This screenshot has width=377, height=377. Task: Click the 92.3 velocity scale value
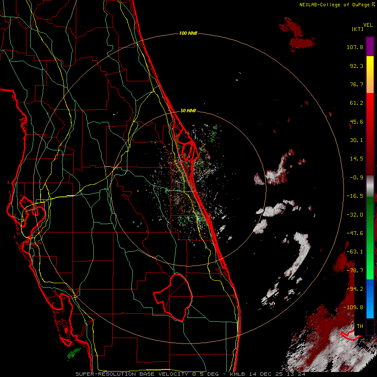point(356,66)
